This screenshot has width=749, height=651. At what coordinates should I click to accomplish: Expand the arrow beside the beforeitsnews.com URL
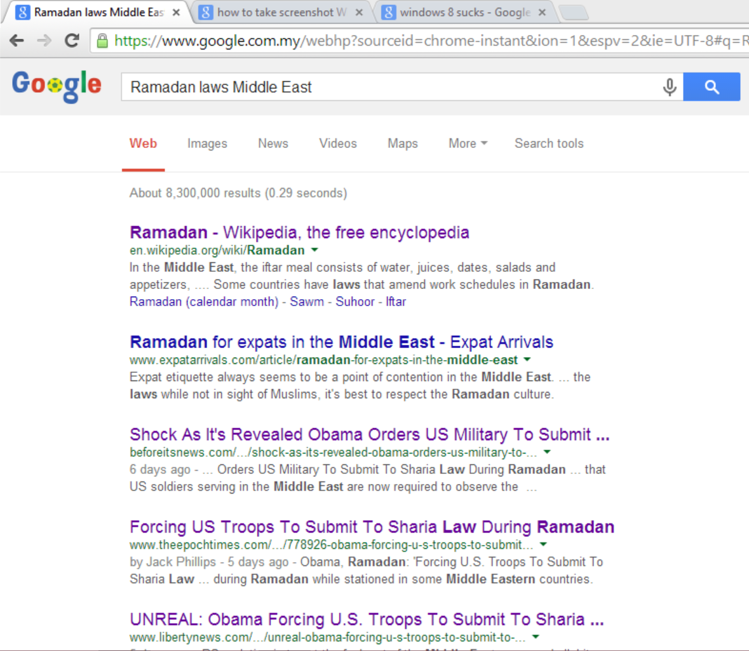click(548, 452)
